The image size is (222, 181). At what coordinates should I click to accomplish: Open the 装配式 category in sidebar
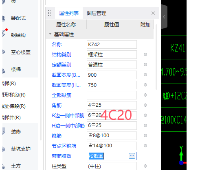[18, 18]
